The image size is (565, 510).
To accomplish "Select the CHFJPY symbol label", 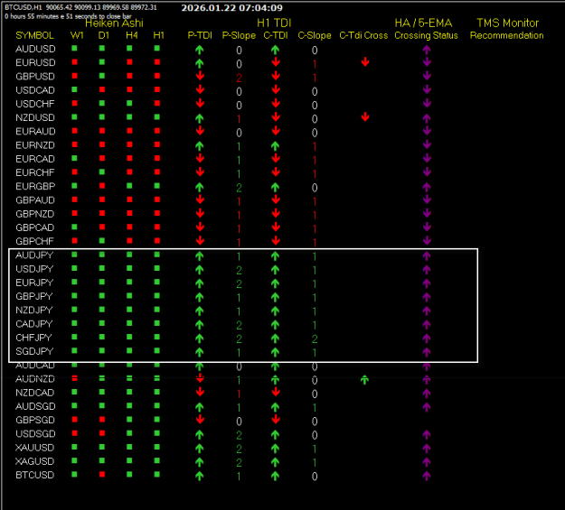I will point(33,338).
